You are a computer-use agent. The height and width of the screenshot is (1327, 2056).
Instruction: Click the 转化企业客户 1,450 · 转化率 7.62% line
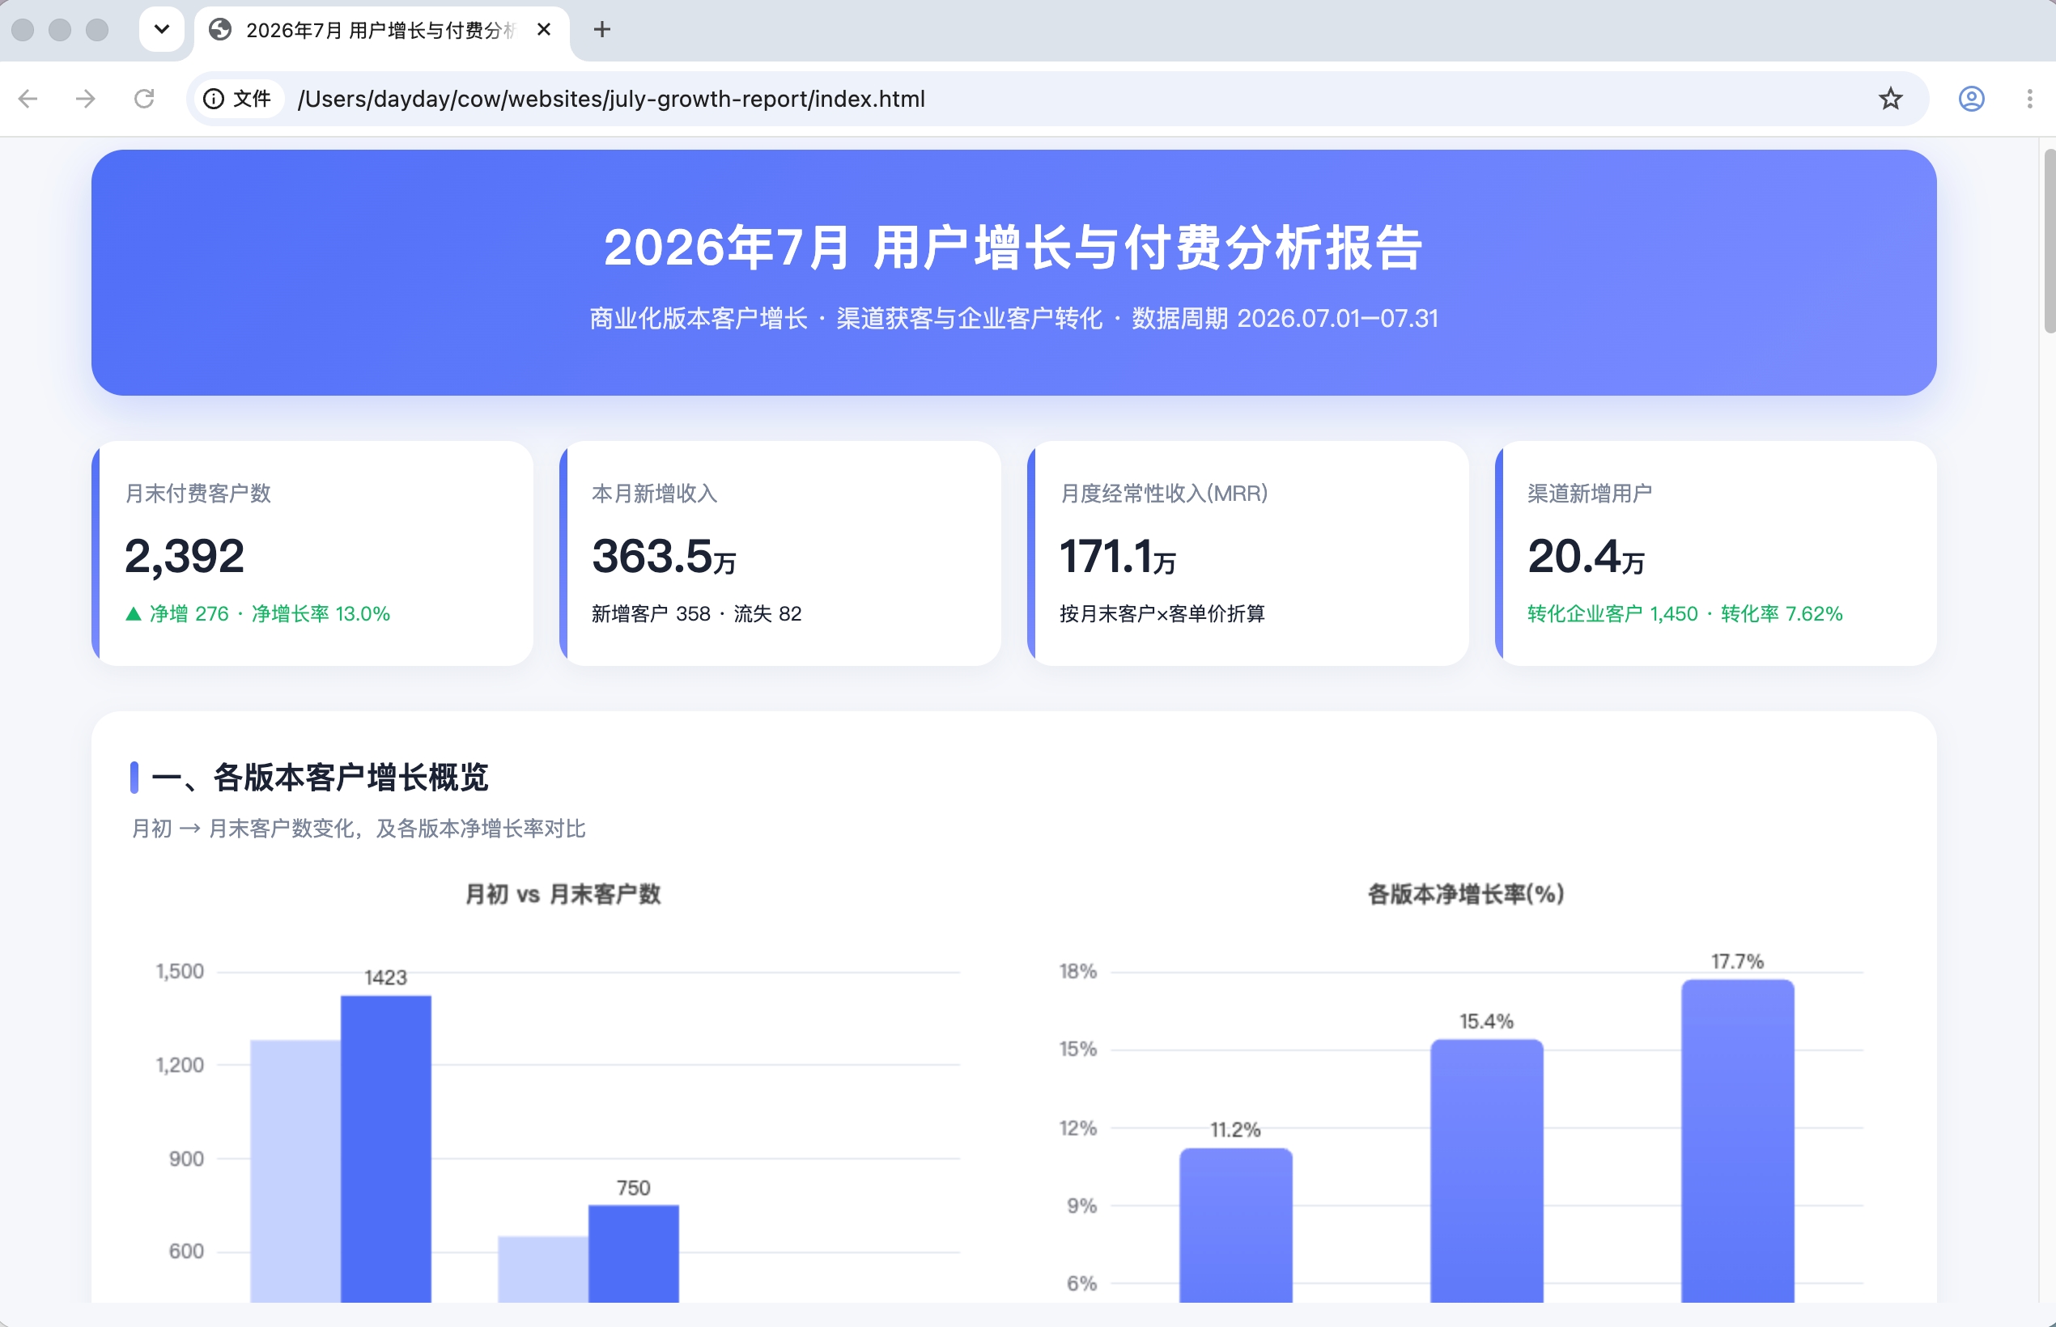click(x=1685, y=613)
